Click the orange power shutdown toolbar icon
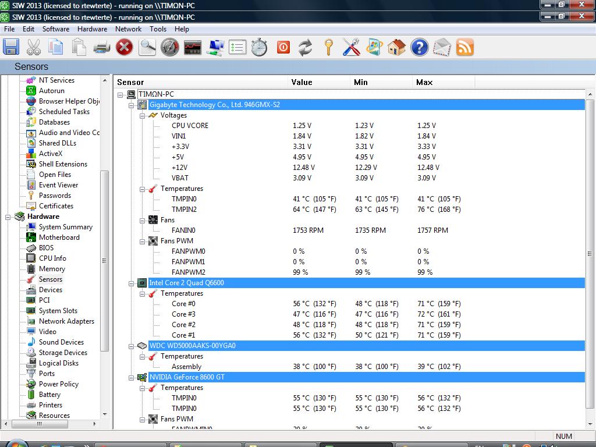Image resolution: width=596 pixels, height=447 pixels. tap(283, 48)
